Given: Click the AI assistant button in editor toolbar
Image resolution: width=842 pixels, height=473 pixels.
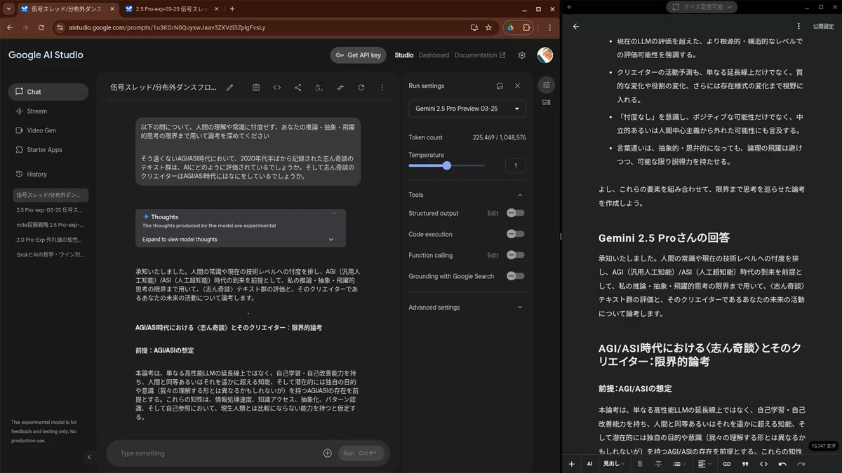Looking at the screenshot, I should 589,464.
